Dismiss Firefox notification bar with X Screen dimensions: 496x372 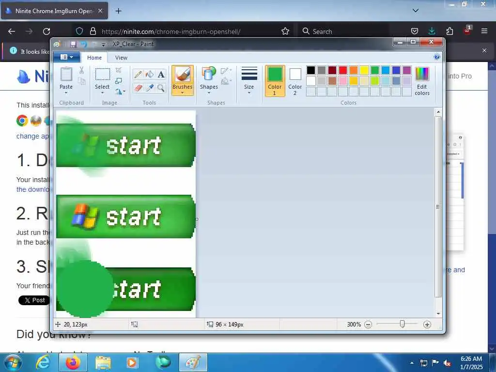pos(484,50)
